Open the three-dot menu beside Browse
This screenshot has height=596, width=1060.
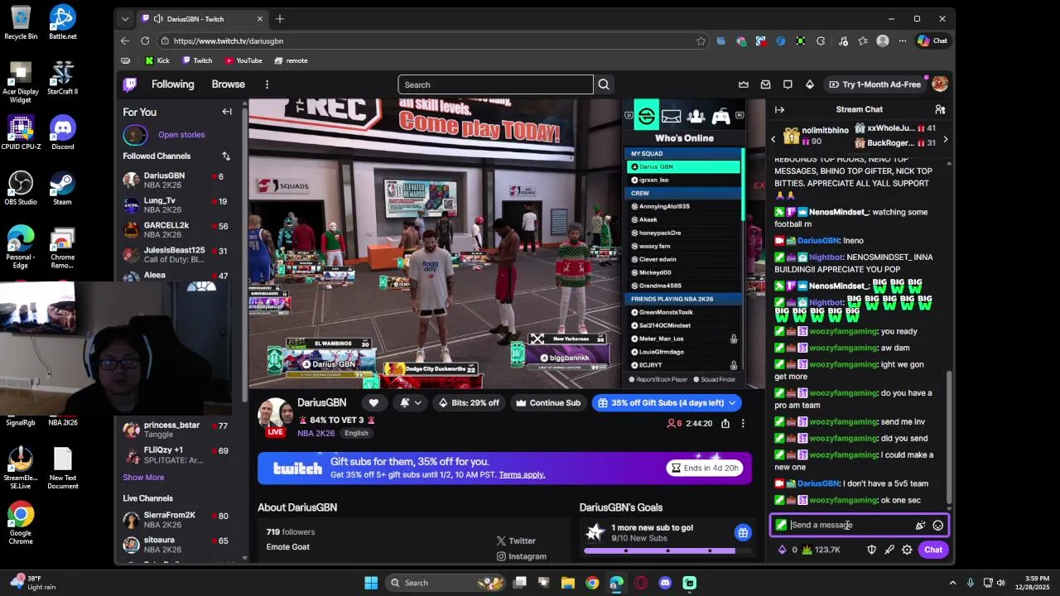click(x=267, y=84)
